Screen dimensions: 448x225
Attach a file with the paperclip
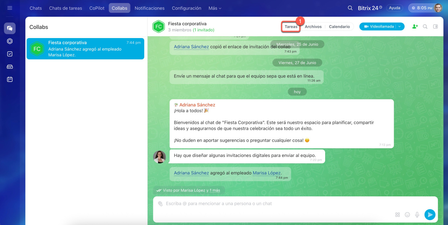coord(160,204)
